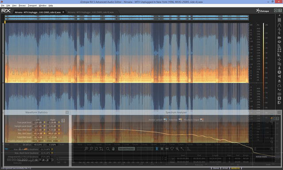Select the Grab hand tool
This screenshot has height=170, width=283.
[x=113, y=149]
